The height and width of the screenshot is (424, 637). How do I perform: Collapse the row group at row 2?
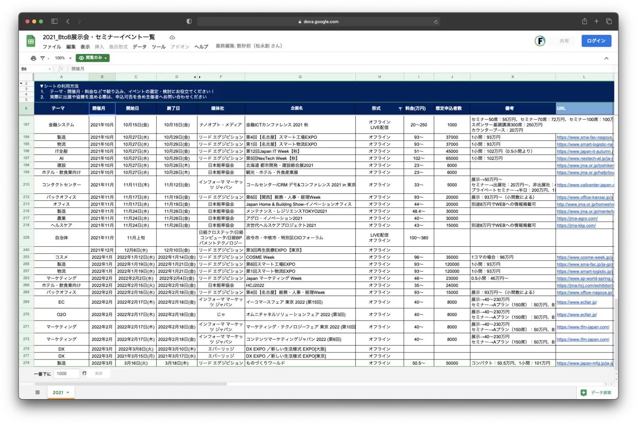point(21,84)
